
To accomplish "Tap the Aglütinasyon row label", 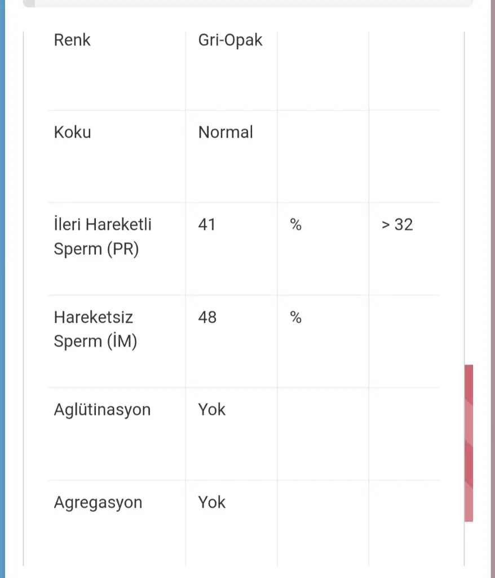I will coord(102,409).
